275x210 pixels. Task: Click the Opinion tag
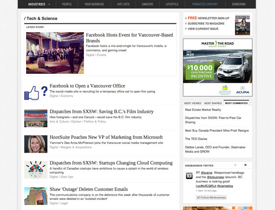[x=76, y=122]
